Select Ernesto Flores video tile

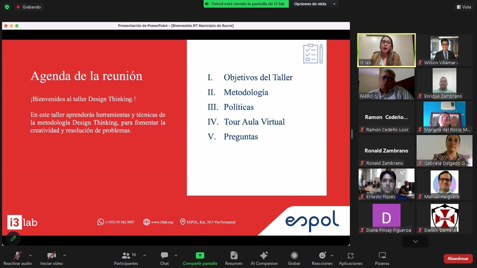[x=387, y=184]
